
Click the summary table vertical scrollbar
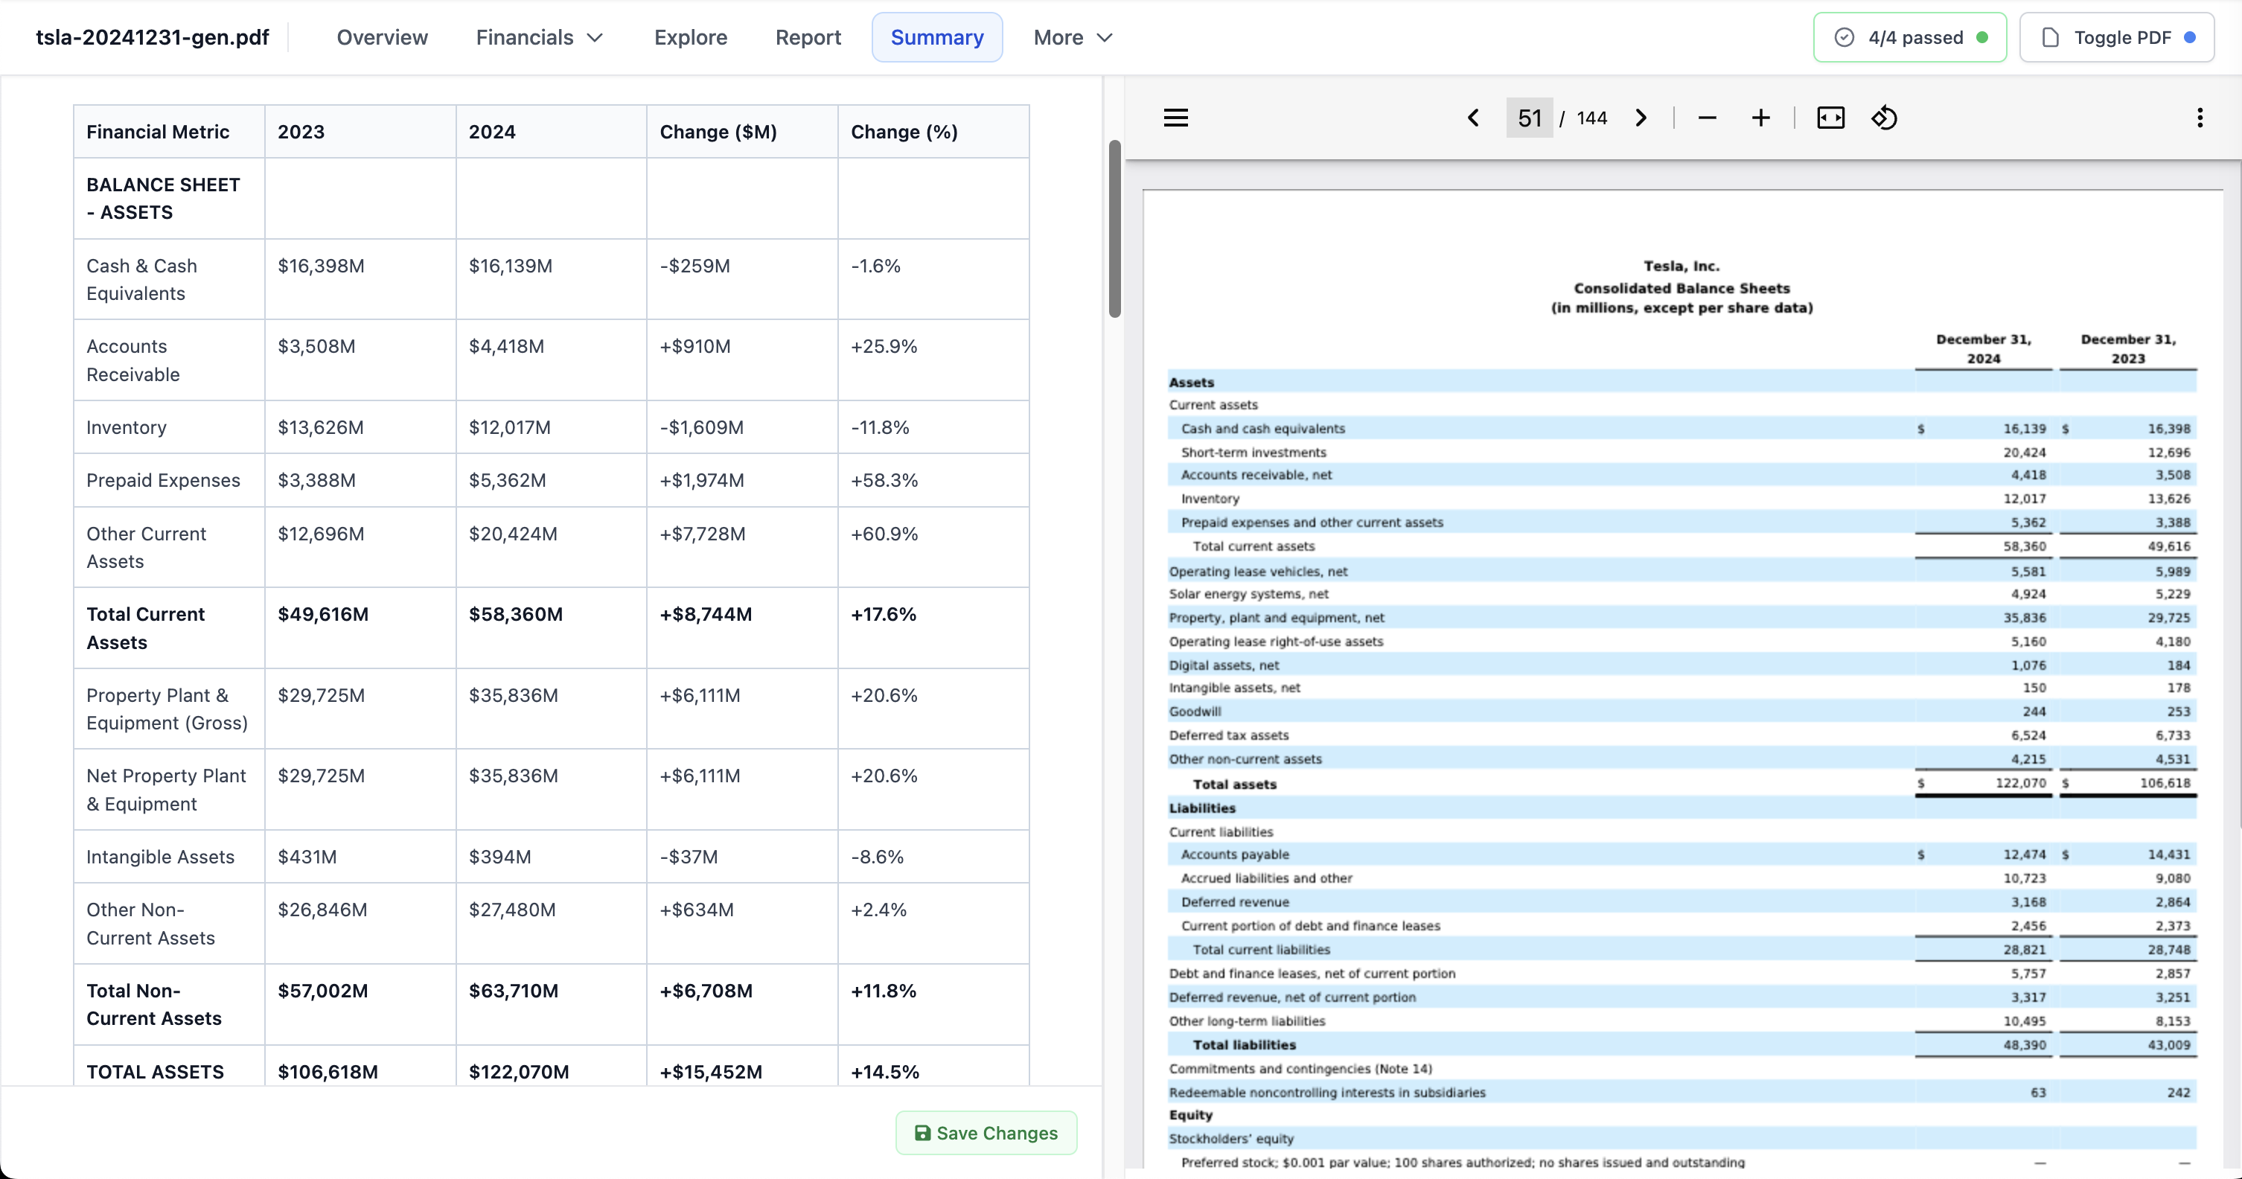1114,229
